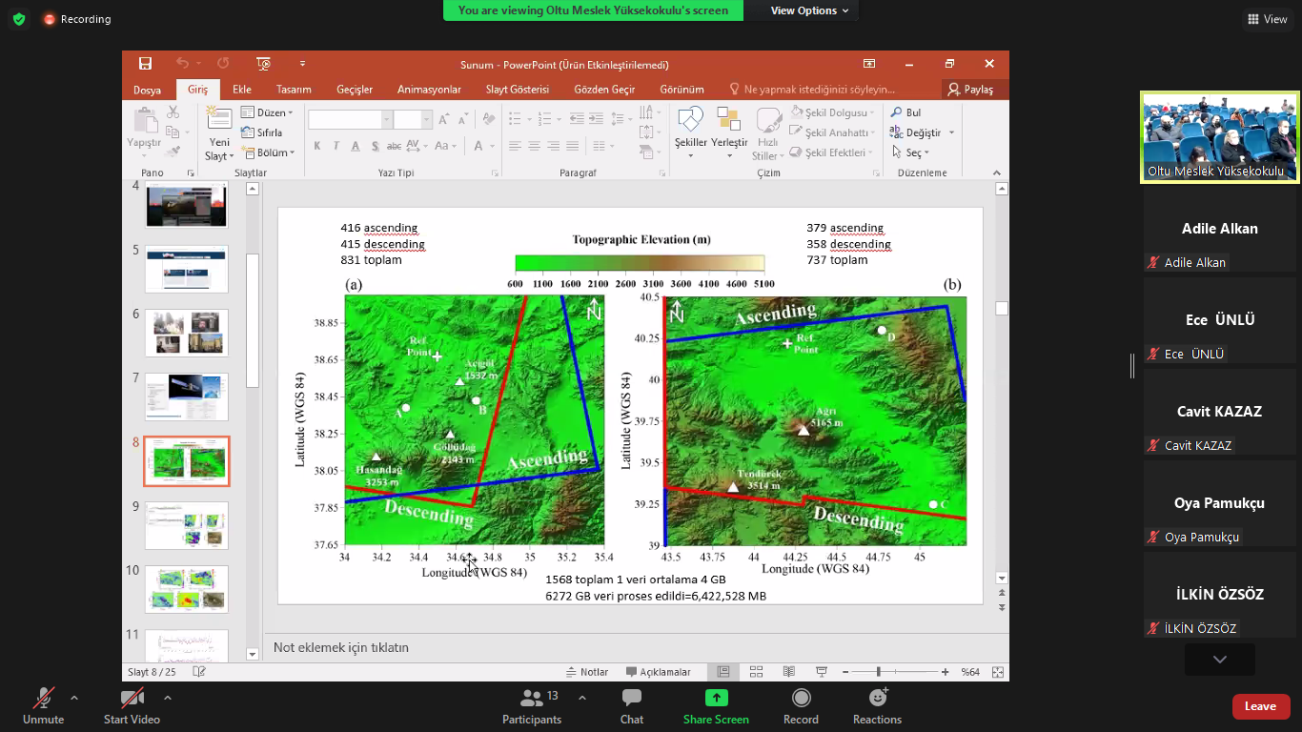Click the Paylaş share button
The height and width of the screenshot is (732, 1302).
tap(969, 90)
